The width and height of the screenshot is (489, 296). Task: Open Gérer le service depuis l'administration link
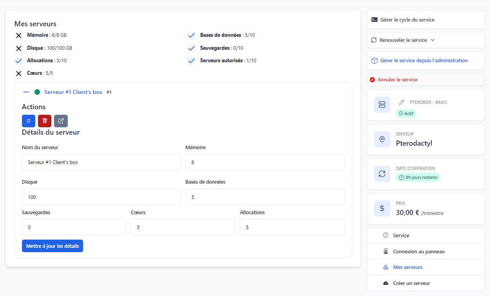click(424, 61)
